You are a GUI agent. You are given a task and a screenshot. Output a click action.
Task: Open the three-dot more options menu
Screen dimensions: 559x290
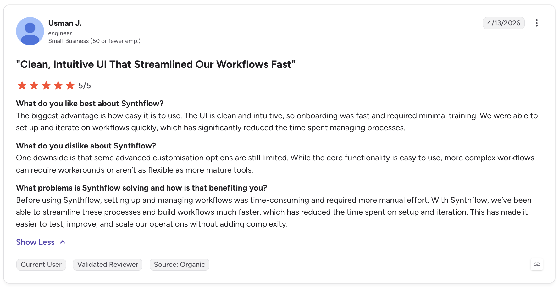click(x=537, y=23)
